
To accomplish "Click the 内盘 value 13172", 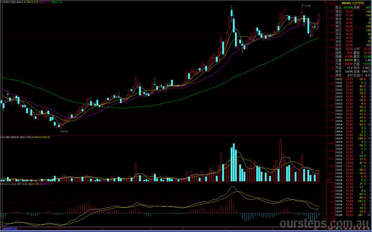I will click(367, 64).
